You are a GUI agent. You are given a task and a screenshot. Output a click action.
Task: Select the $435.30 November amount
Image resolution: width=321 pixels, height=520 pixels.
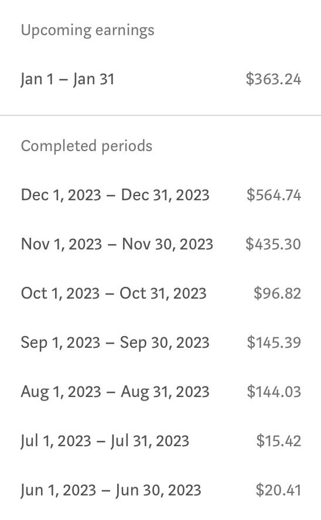[x=273, y=244]
